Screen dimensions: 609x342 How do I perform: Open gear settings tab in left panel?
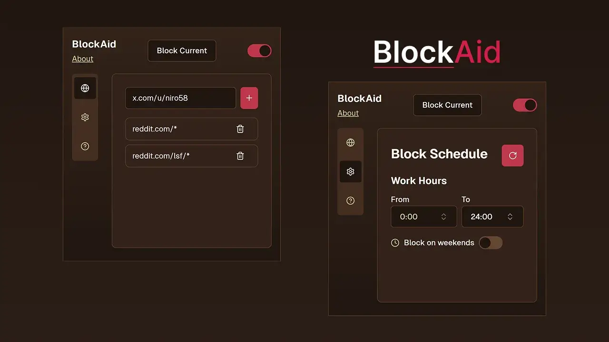point(85,117)
